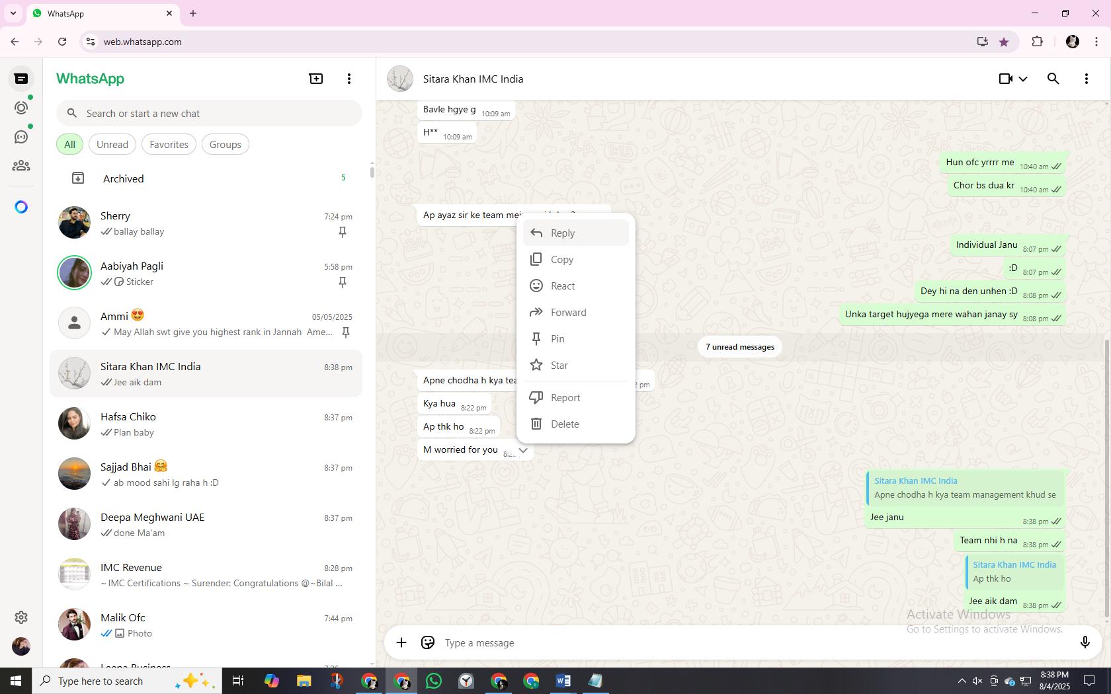Open chat menu three dots in header
Viewport: 1111px width, 694px height.
pos(1087,79)
